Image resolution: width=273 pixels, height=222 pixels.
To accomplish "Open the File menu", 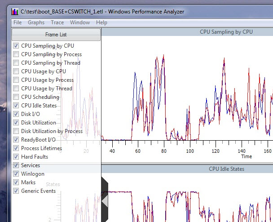I will point(18,22).
